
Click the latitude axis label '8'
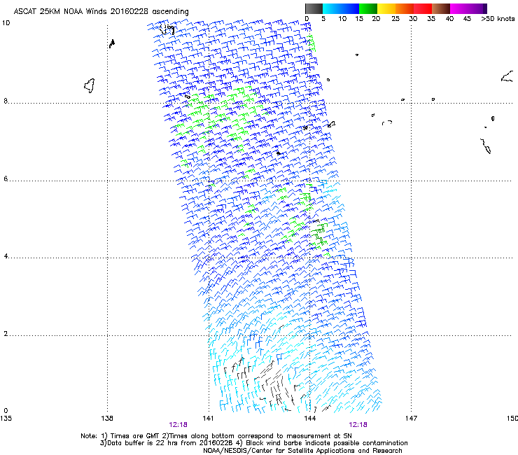(6, 101)
